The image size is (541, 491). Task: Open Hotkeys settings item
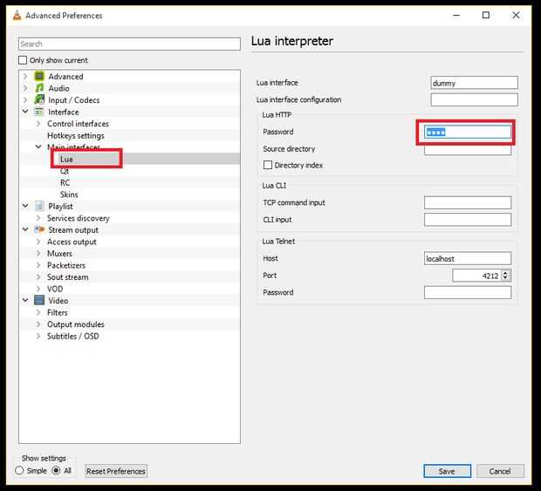(x=76, y=135)
